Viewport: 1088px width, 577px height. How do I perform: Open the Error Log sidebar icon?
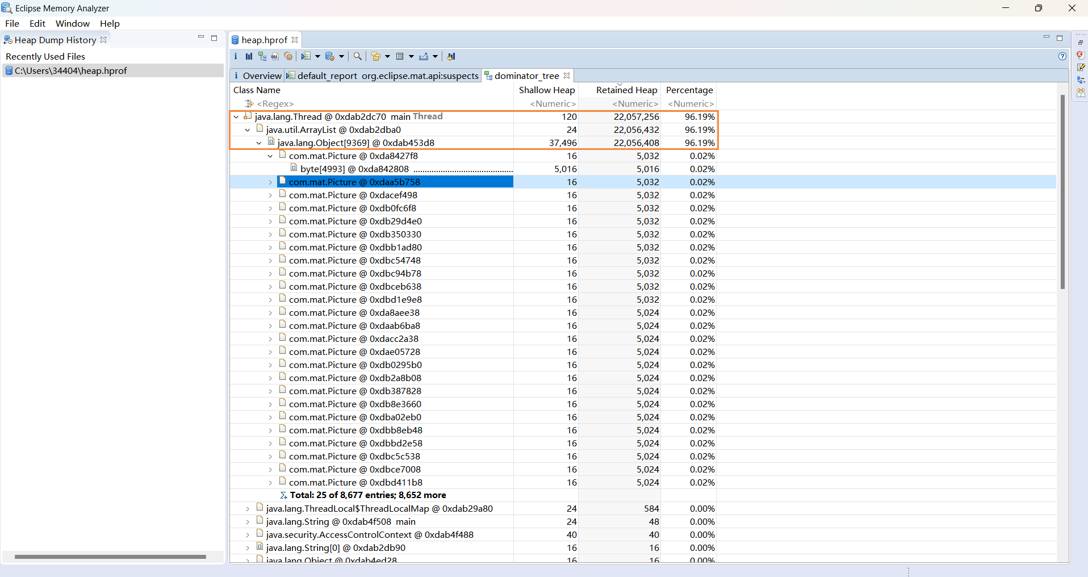(x=1081, y=55)
